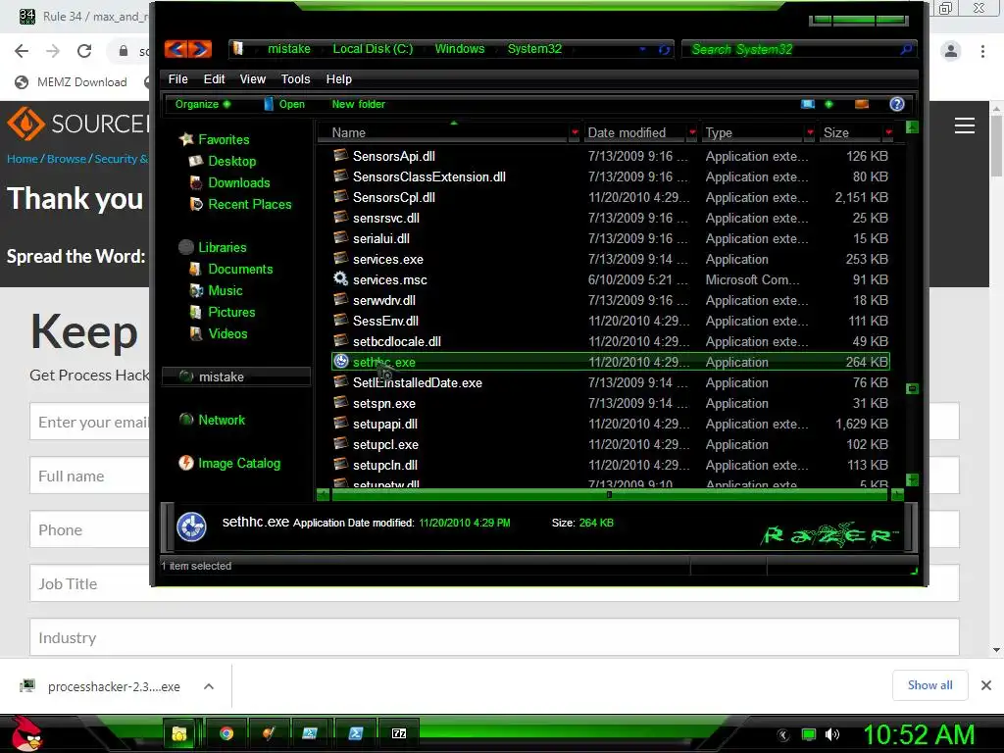Open Network in the navigation pane

pyautogui.click(x=222, y=420)
